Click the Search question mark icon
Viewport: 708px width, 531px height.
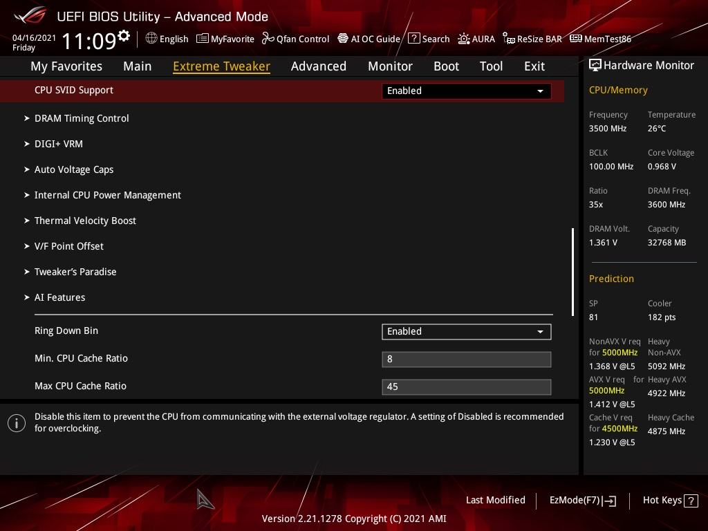coord(414,39)
